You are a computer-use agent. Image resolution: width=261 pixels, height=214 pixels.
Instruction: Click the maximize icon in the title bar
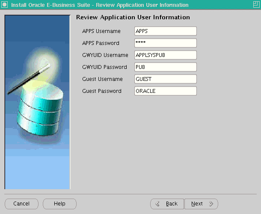pyautogui.click(x=256, y=5)
